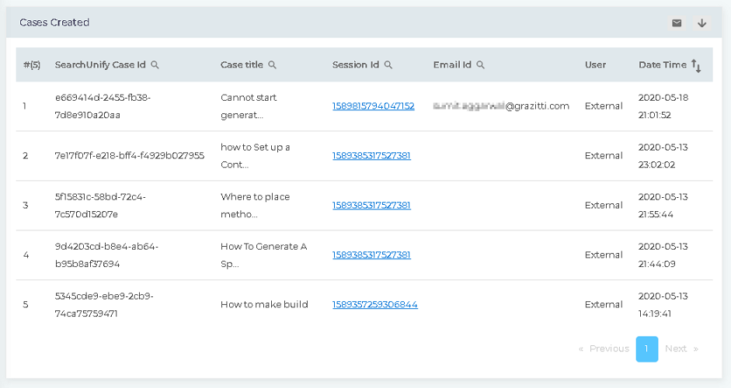The width and height of the screenshot is (731, 388).
Task: Toggle sort arrows next to Date Time
Action: point(696,66)
